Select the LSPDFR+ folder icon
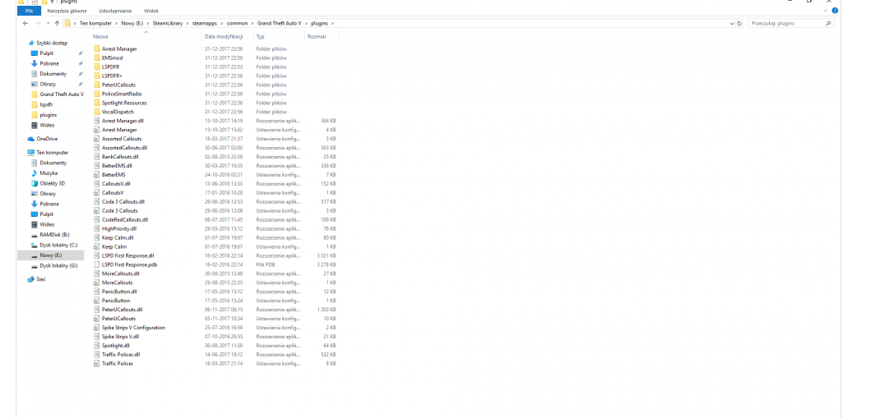The width and height of the screenshot is (894, 418). (96, 76)
